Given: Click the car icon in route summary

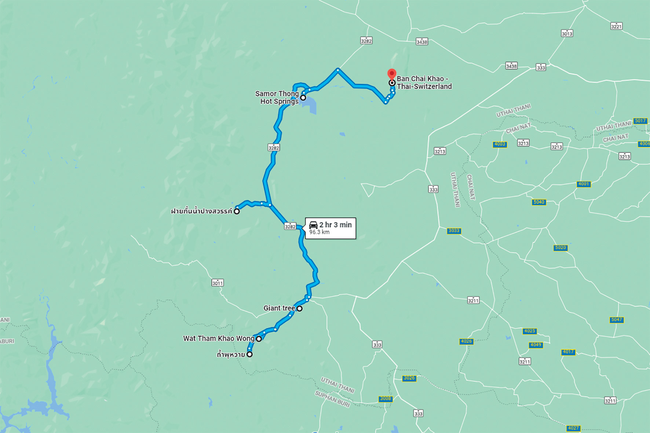Looking at the screenshot, I should tap(313, 225).
